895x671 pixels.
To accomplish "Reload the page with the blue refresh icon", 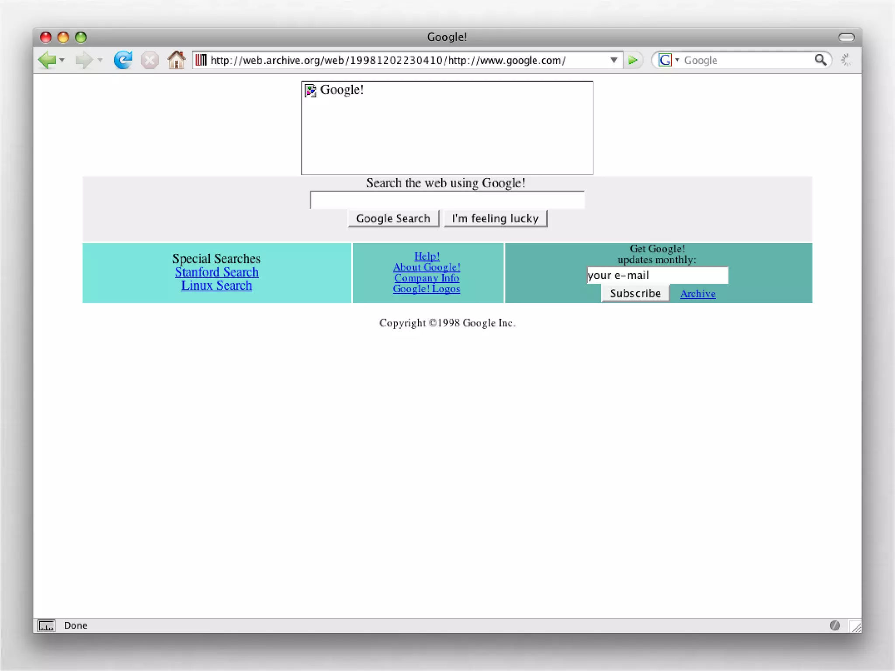I will pos(123,60).
